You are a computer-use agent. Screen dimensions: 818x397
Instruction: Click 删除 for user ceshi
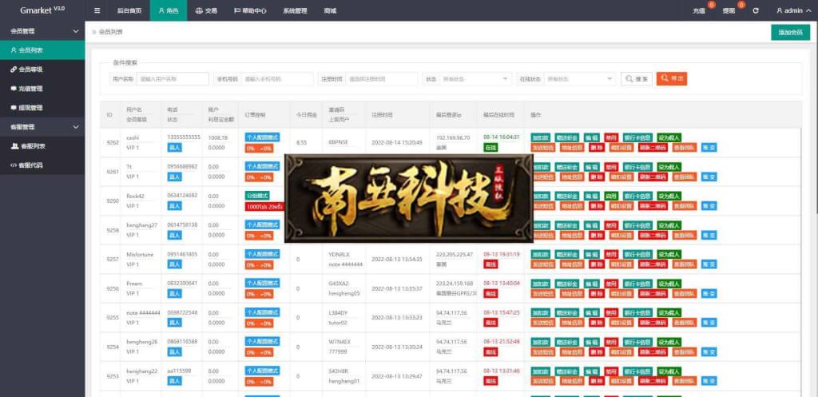[596, 148]
